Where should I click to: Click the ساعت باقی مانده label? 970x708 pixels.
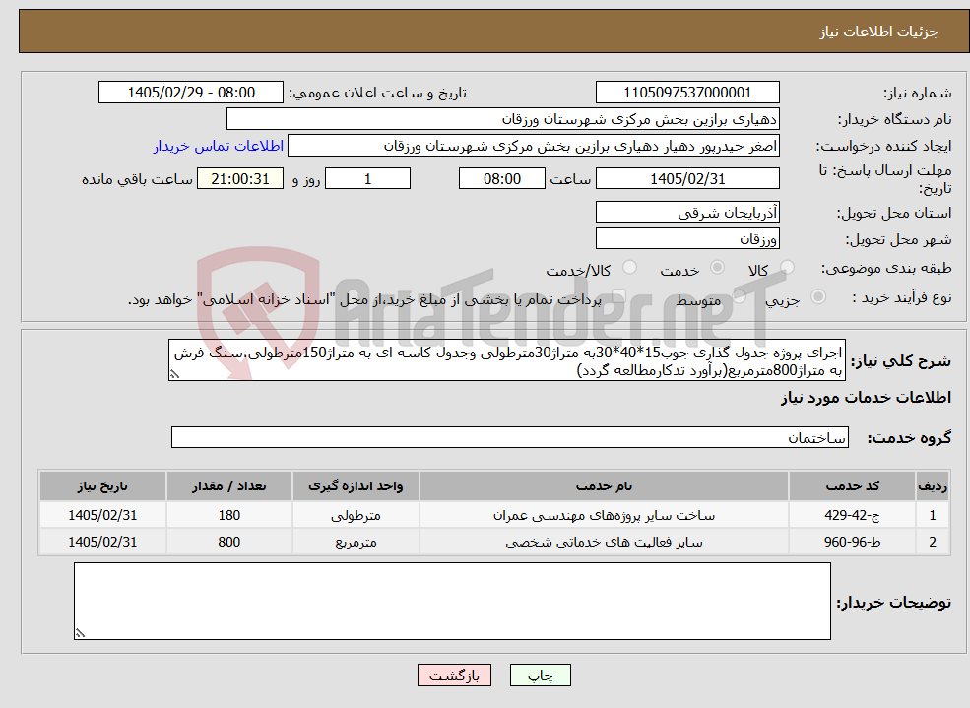pyautogui.click(x=137, y=178)
